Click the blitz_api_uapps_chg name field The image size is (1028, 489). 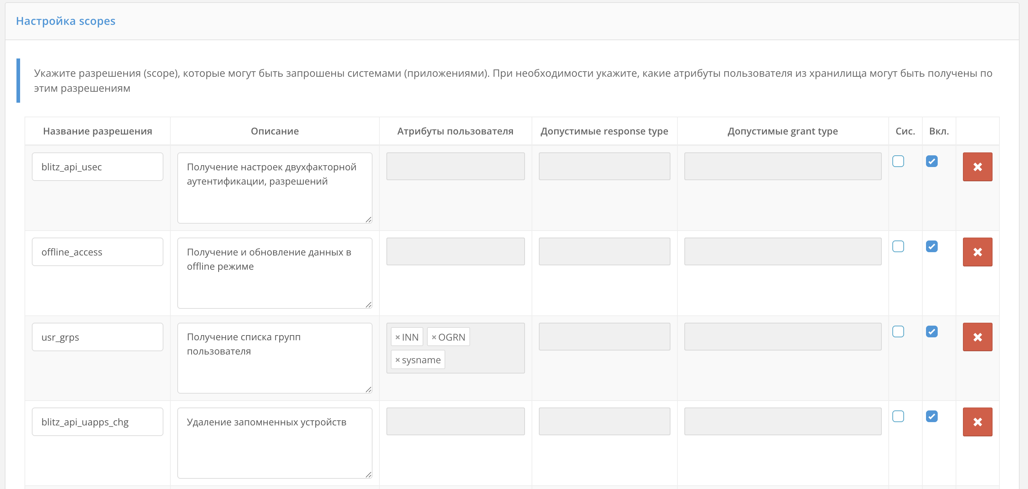97,422
